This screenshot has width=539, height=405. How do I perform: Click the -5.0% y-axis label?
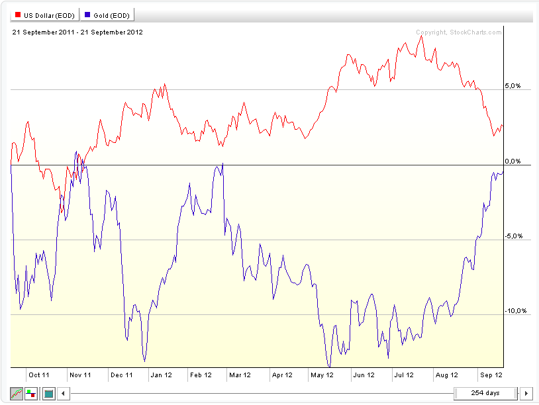coord(514,236)
